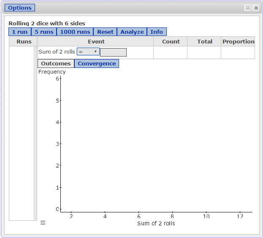This screenshot has height=238, width=263.
Task: Open the Info panel
Action: point(157,32)
